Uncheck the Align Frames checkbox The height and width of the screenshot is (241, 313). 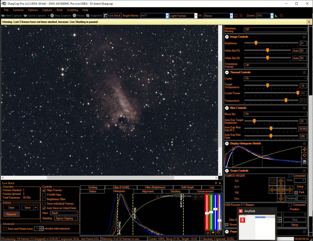44,190
